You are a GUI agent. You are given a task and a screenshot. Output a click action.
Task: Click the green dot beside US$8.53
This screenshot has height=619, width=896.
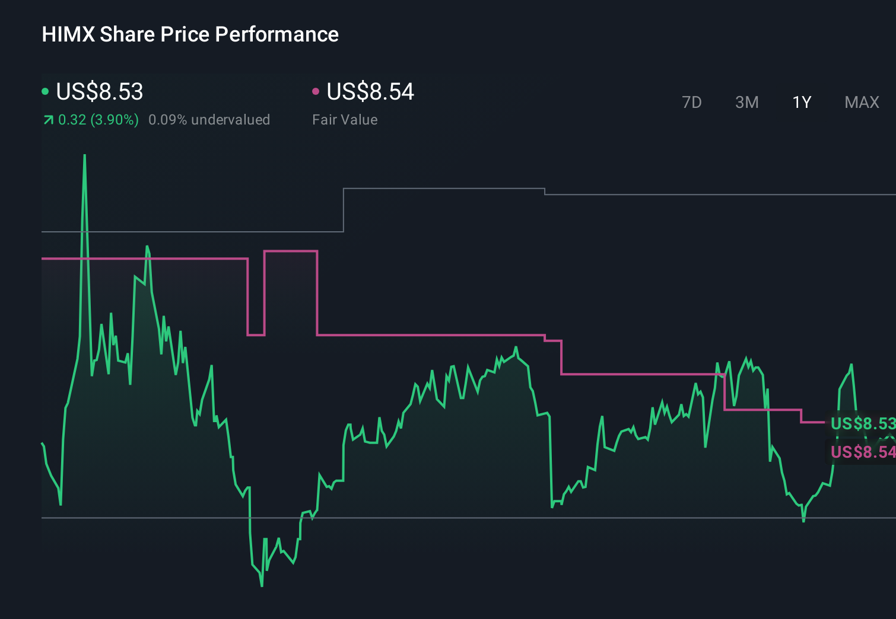click(x=45, y=91)
